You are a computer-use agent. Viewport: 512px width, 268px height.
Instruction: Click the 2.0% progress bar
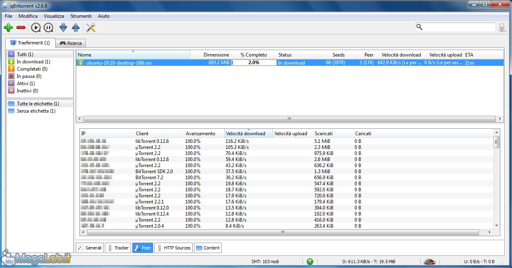(254, 63)
